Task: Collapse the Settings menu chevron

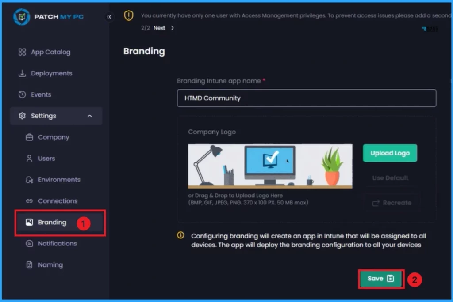Action: [89, 116]
